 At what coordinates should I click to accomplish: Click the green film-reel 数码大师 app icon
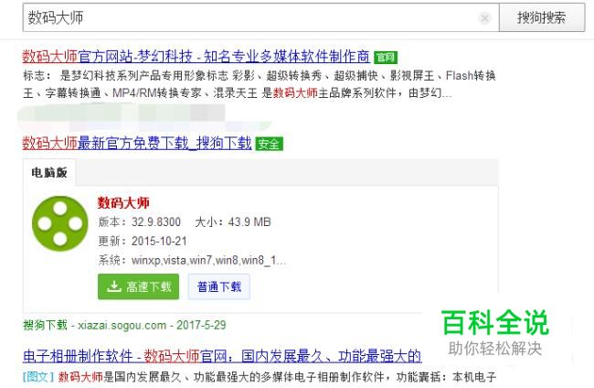(x=59, y=223)
